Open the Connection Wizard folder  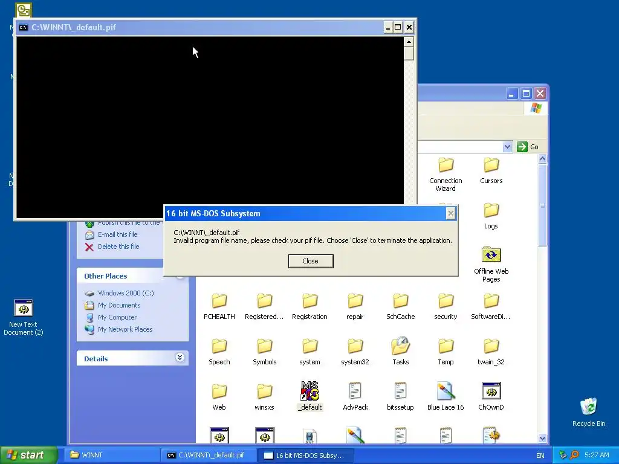click(446, 174)
